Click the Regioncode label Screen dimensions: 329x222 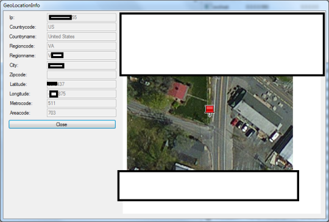coord(22,46)
